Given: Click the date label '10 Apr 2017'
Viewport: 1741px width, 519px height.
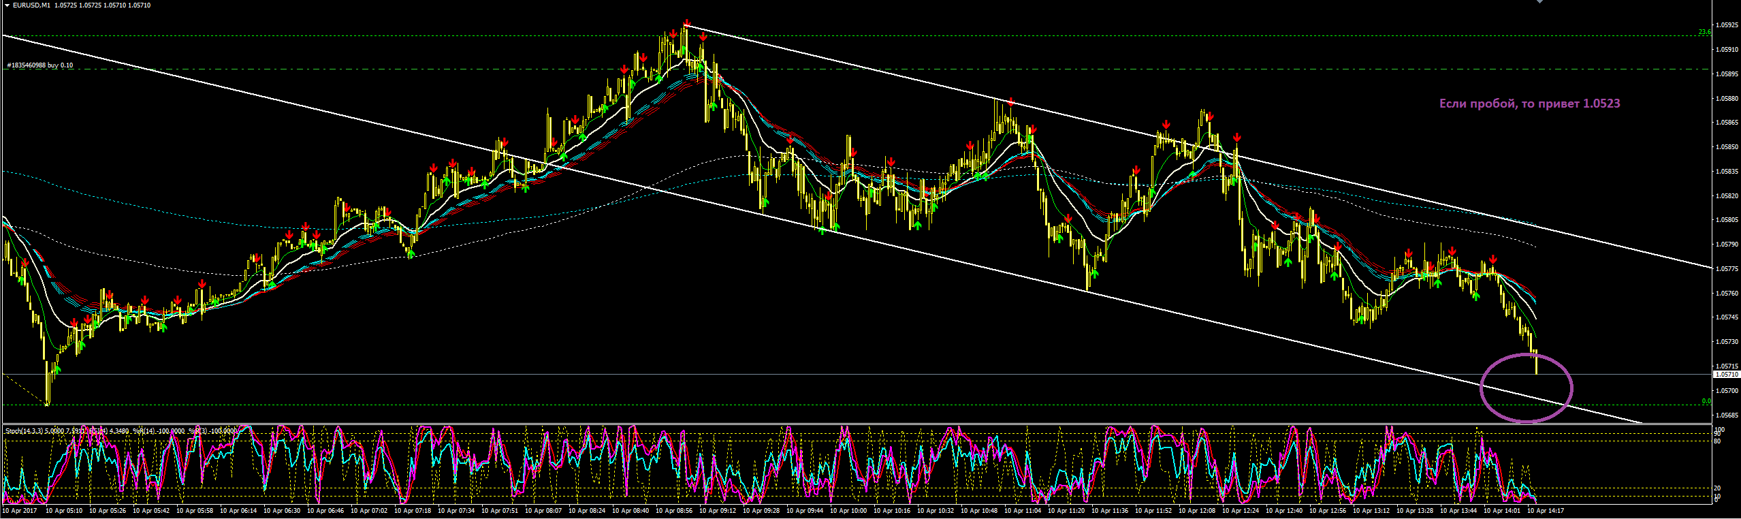Looking at the screenshot, I should (20, 510).
